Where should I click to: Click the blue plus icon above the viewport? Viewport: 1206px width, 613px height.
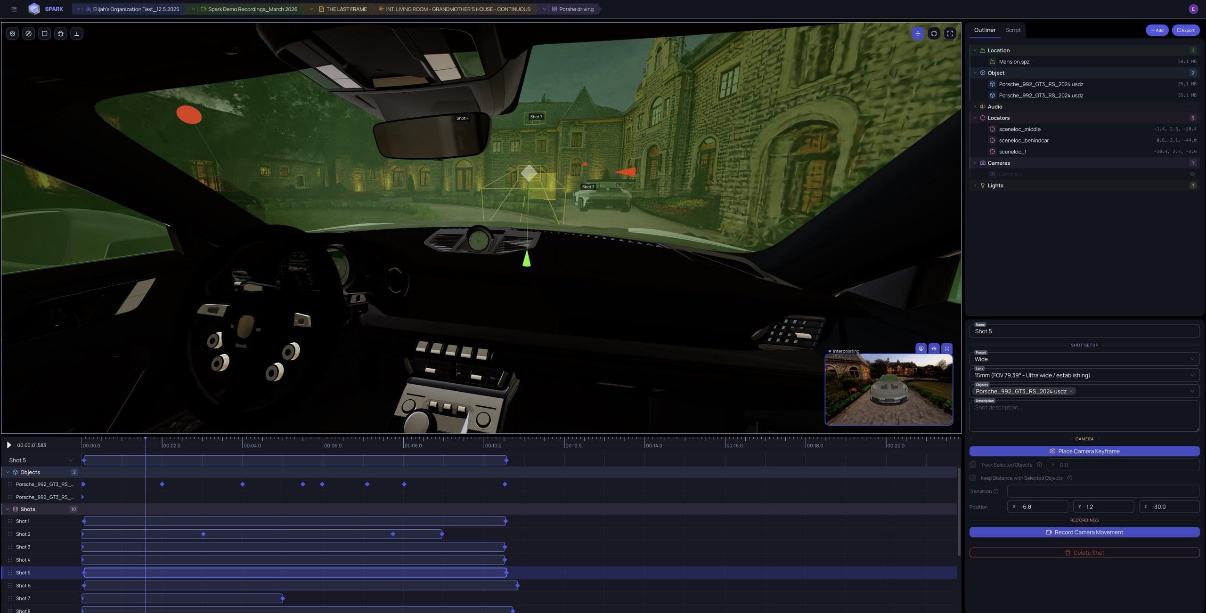917,33
